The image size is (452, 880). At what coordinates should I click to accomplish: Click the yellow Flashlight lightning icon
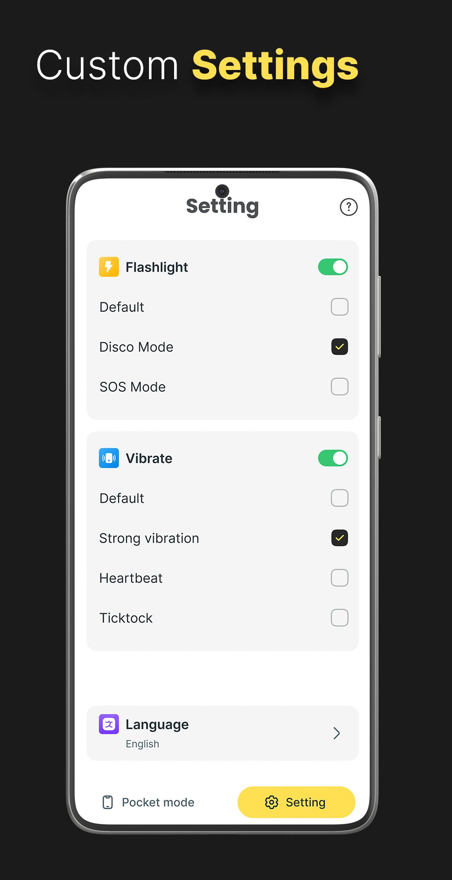pyautogui.click(x=109, y=267)
